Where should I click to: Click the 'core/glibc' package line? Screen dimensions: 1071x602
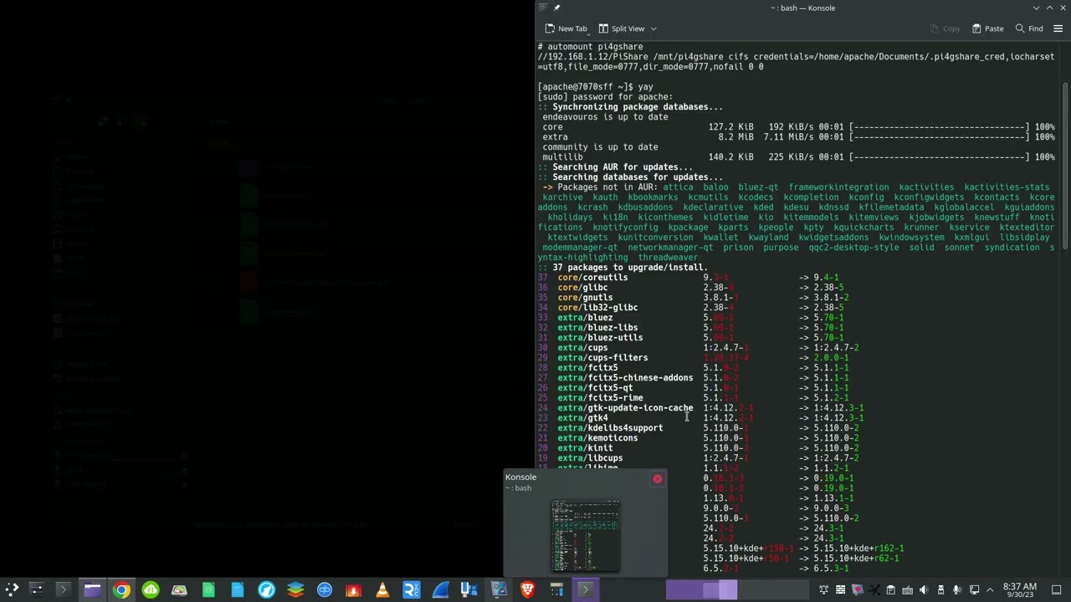tap(690, 288)
